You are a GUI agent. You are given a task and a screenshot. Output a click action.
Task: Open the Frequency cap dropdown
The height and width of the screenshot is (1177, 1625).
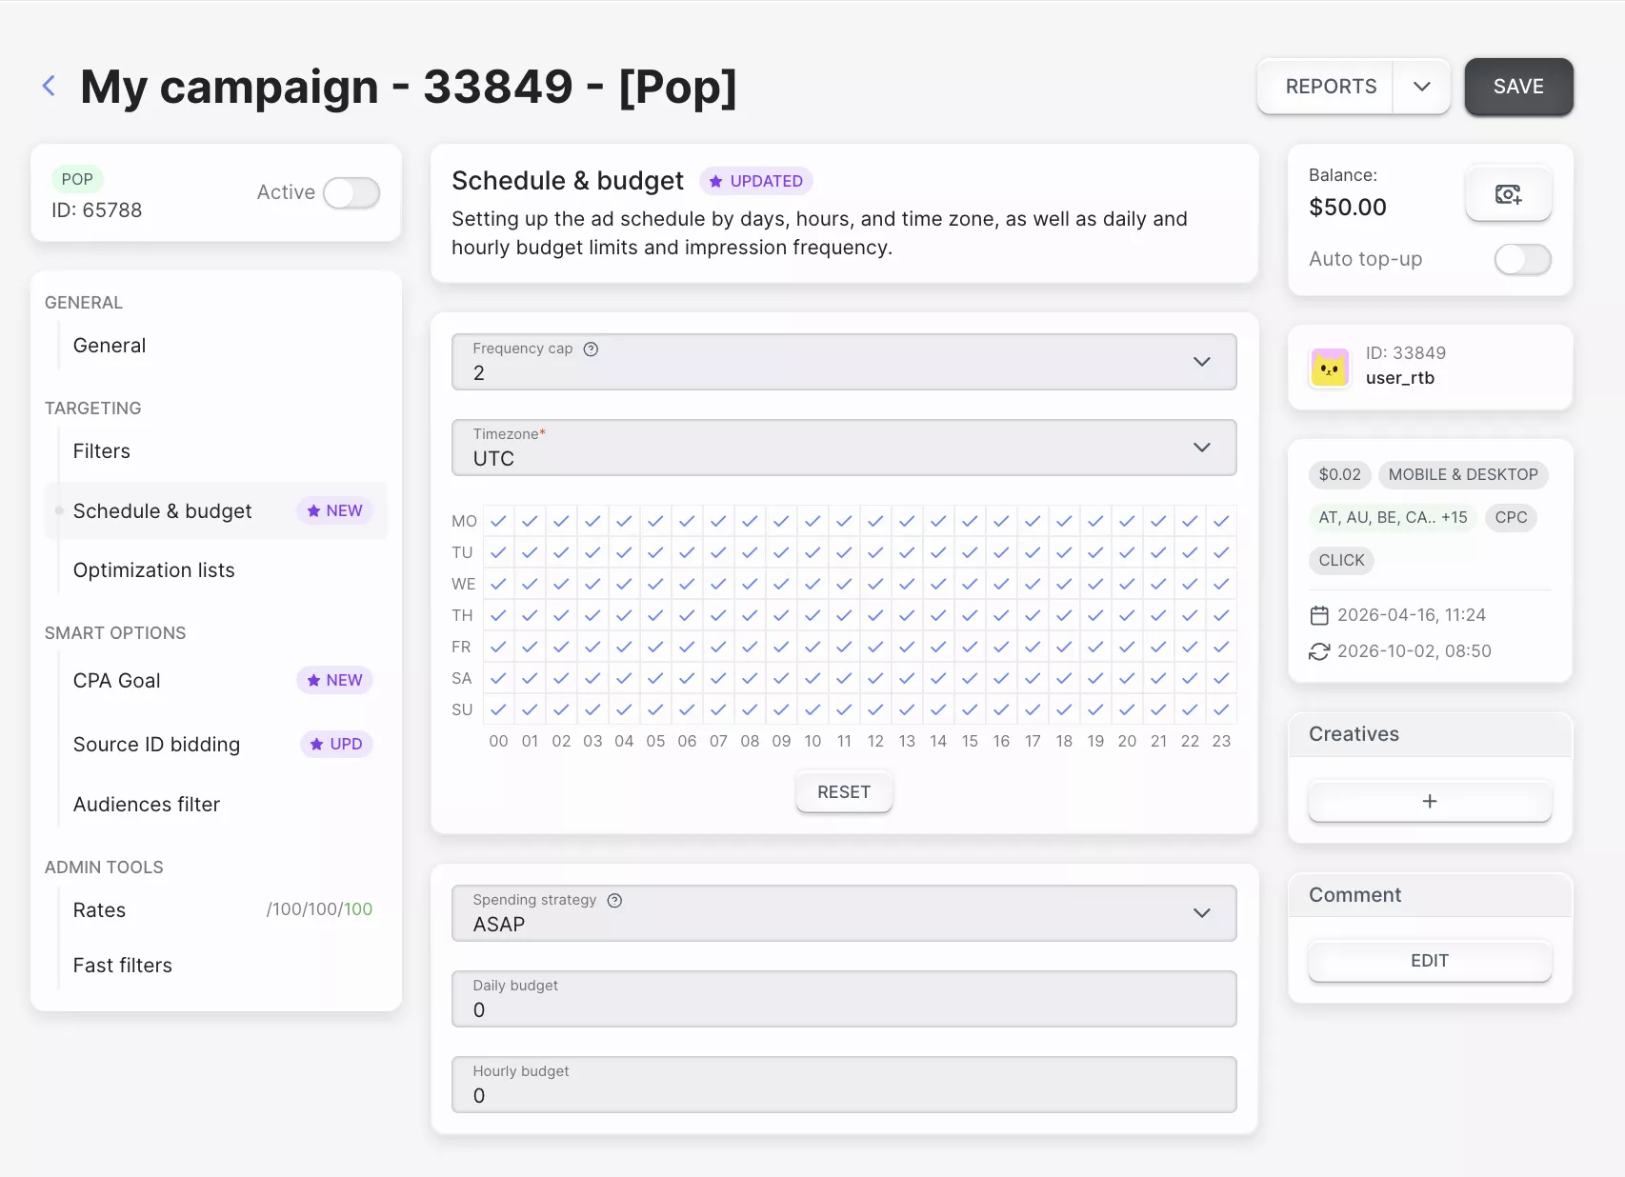click(x=844, y=362)
